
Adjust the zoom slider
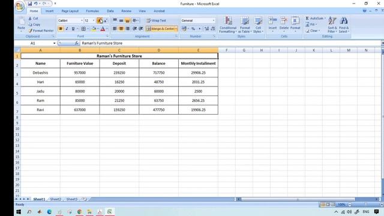tap(365, 204)
